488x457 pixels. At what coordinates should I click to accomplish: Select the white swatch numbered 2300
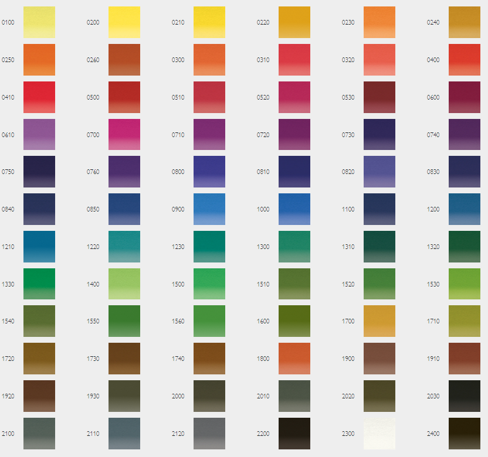point(379,434)
